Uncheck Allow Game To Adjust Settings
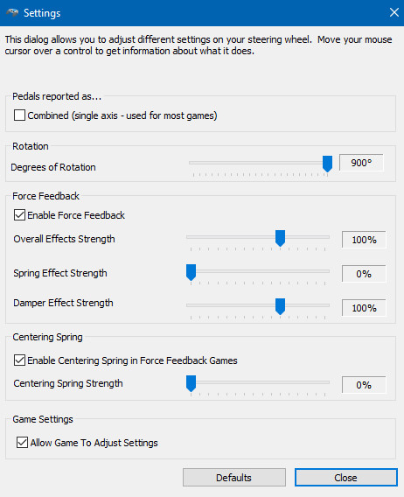404x497 pixels. (x=22, y=442)
